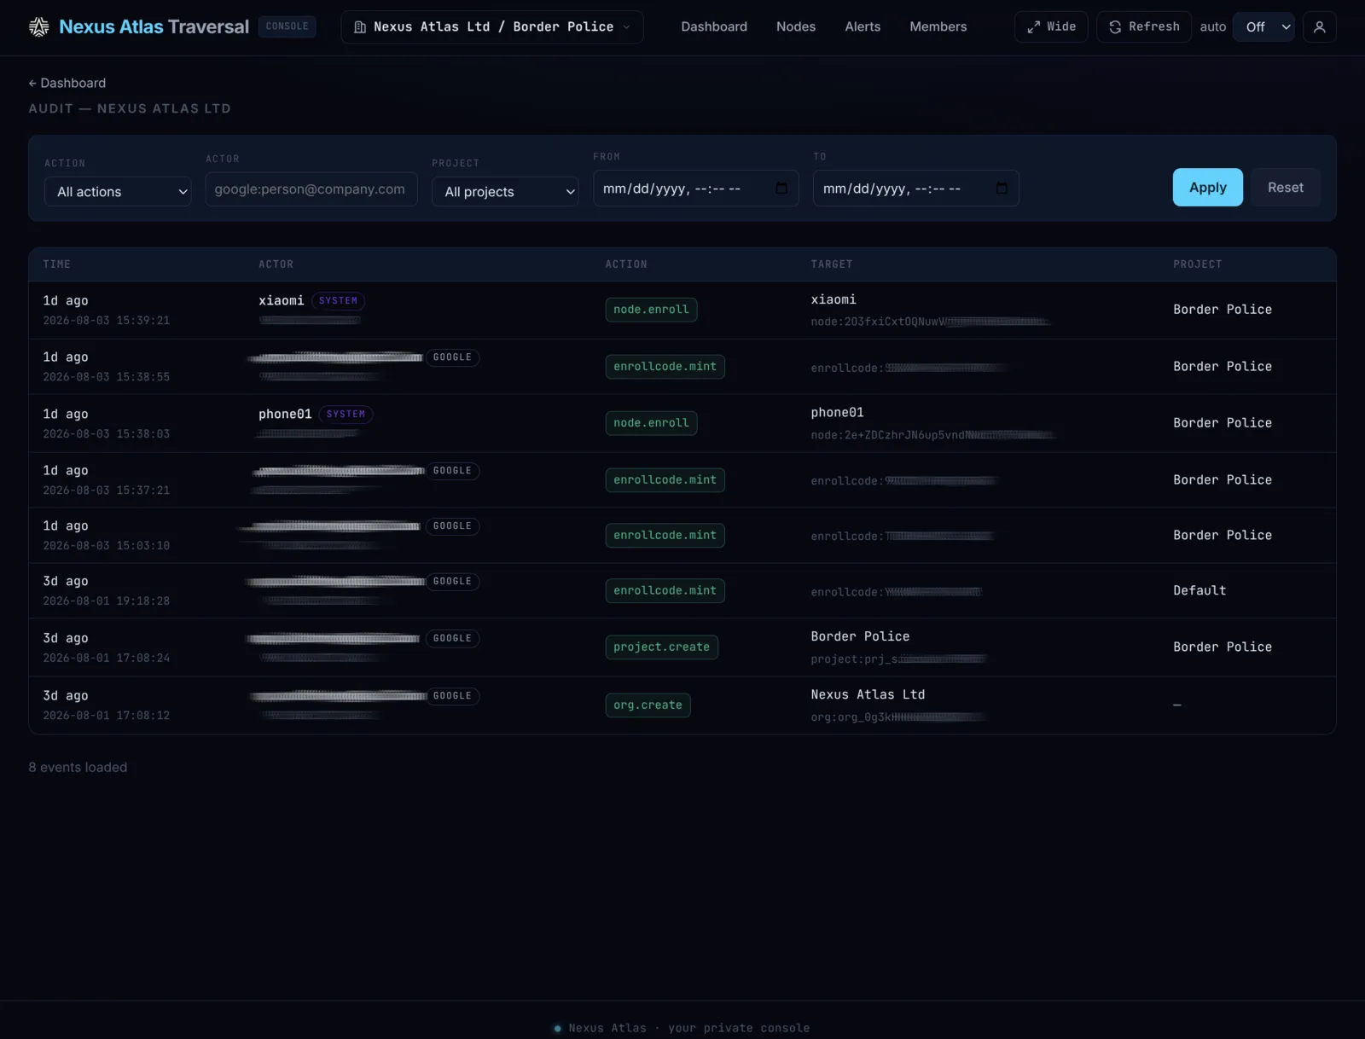The width and height of the screenshot is (1365, 1039).
Task: Click the calendar icon in To field
Action: (x=1002, y=189)
